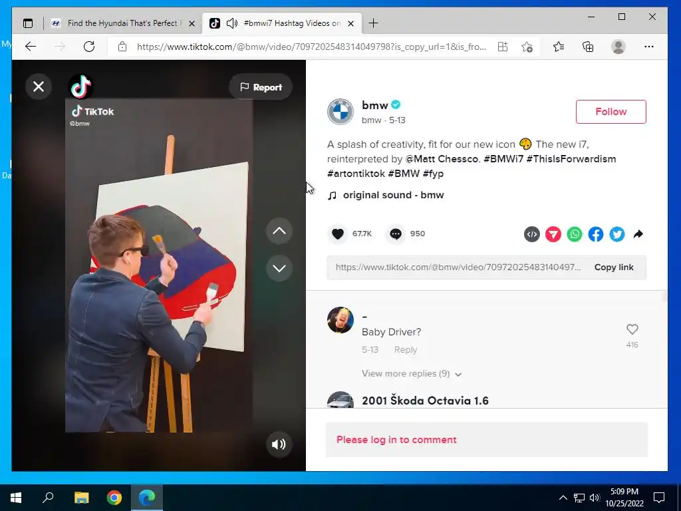681x511 pixels.
Task: Close the Hyundai tab
Action: [192, 23]
